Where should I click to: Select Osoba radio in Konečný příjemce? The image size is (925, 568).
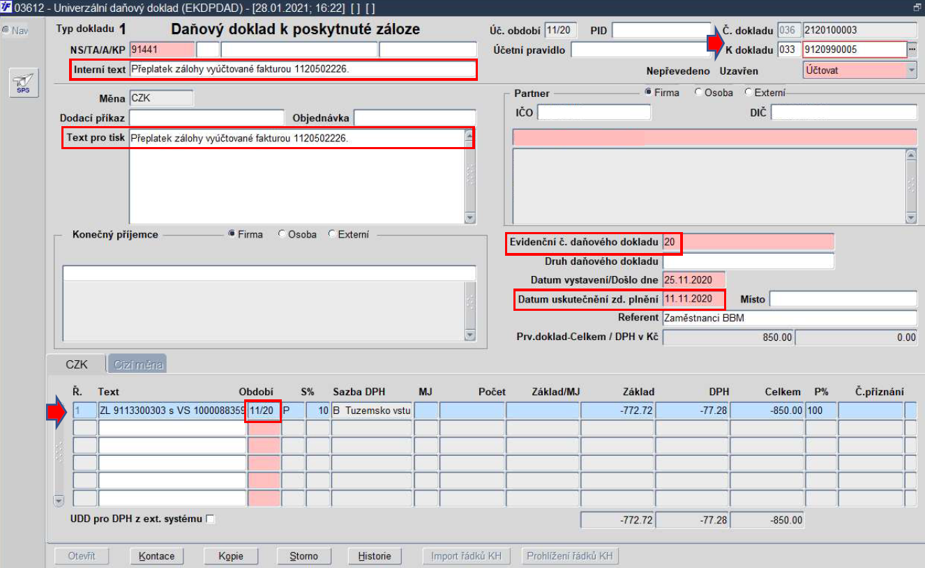pyautogui.click(x=282, y=235)
